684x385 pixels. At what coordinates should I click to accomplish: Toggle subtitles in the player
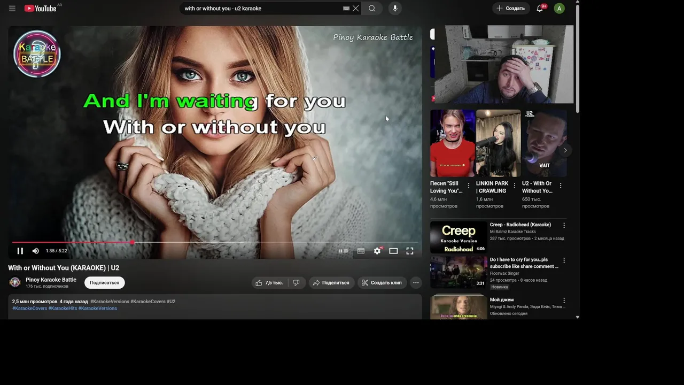coord(361,251)
